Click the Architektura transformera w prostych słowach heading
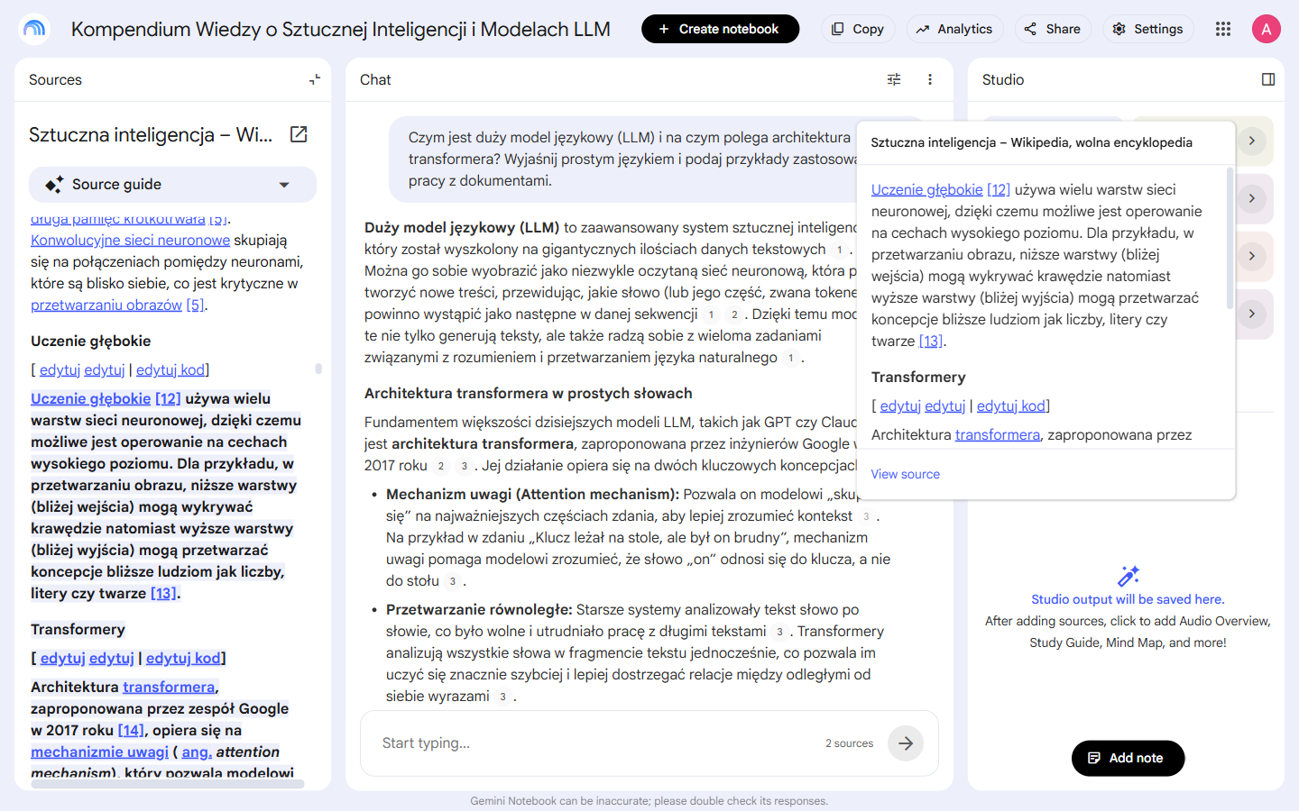Image resolution: width=1299 pixels, height=811 pixels. tap(529, 393)
